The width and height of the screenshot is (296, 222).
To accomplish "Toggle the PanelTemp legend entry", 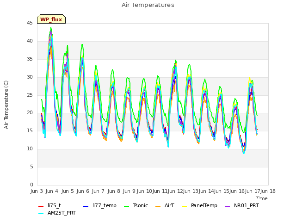I will coord(199,205).
